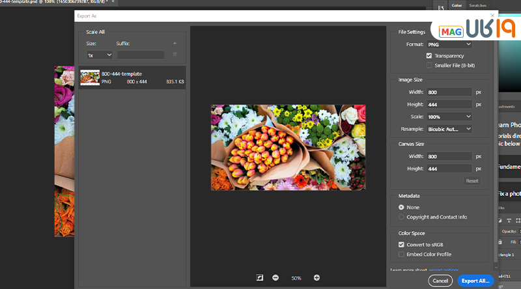Click the 800 x 444 dimensions text
This screenshot has height=289, width=521.
(137, 81)
